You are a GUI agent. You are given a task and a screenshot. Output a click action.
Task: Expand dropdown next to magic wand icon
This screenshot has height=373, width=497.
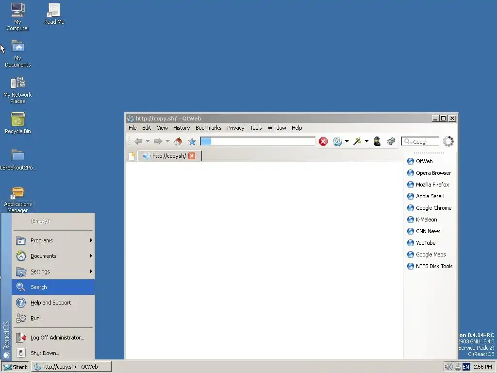366,141
